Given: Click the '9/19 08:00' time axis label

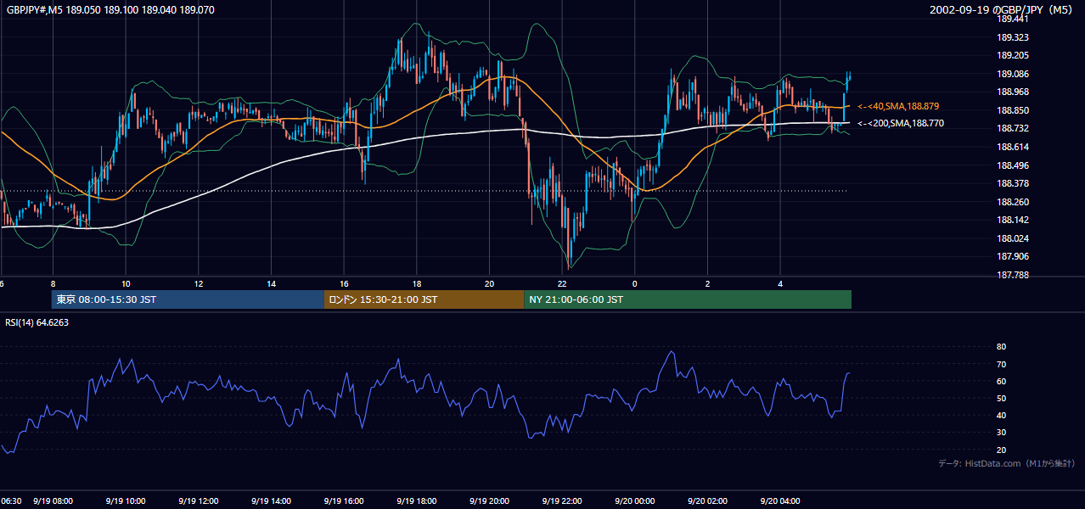Looking at the screenshot, I should (53, 501).
